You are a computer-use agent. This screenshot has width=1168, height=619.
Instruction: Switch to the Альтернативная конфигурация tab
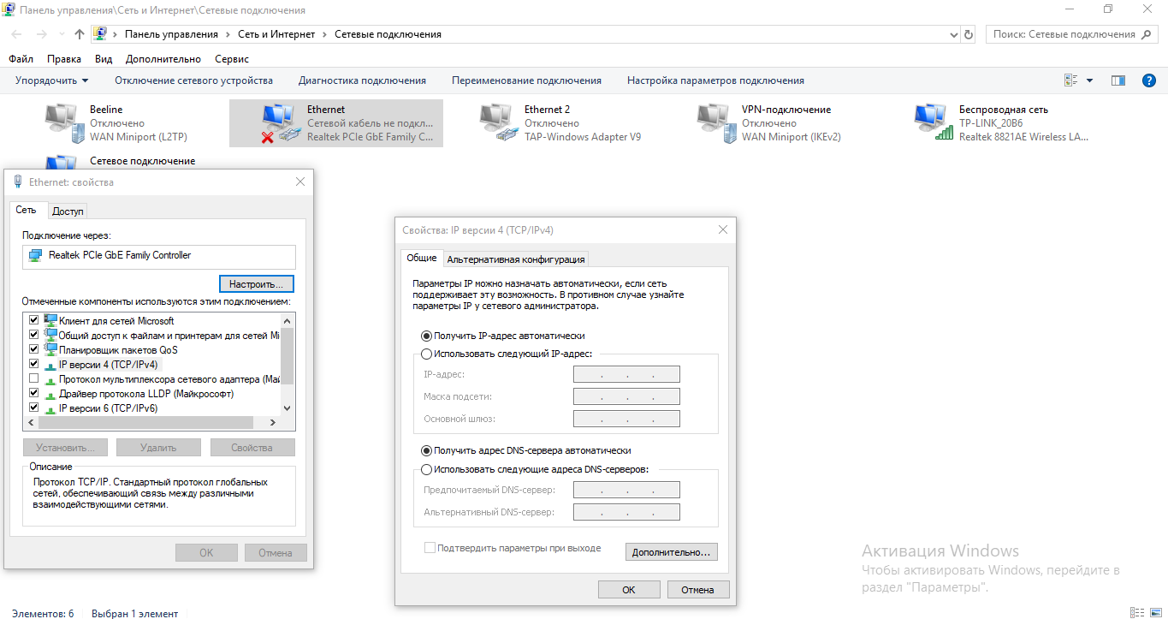click(516, 259)
